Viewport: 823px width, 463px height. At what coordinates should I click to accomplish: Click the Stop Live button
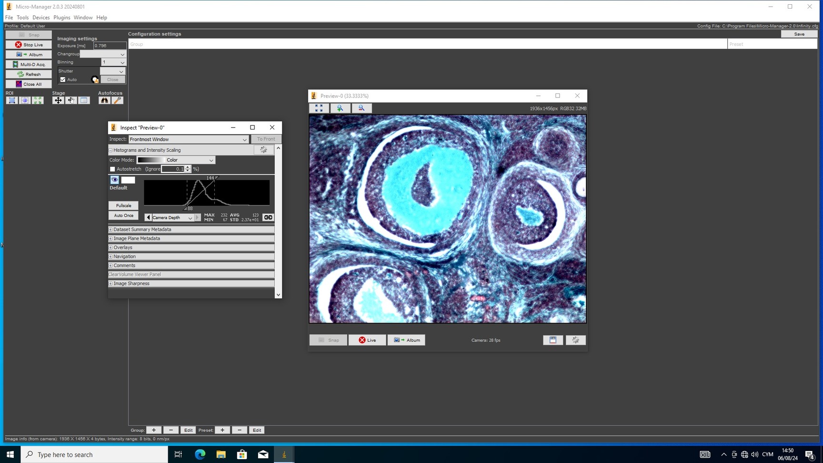pyautogui.click(x=29, y=45)
